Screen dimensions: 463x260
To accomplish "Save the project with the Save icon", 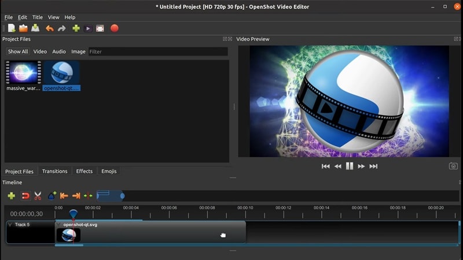I will (35, 28).
